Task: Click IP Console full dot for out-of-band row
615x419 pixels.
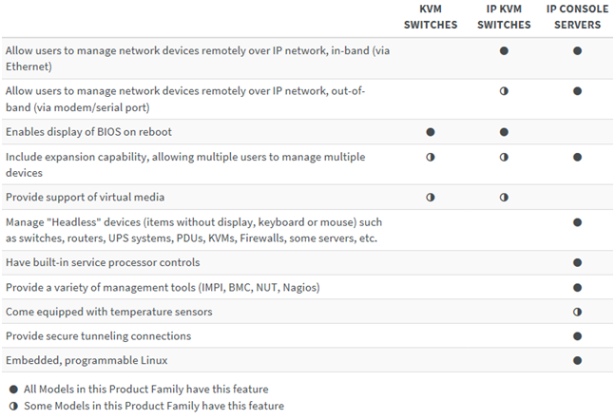Action: tap(577, 91)
